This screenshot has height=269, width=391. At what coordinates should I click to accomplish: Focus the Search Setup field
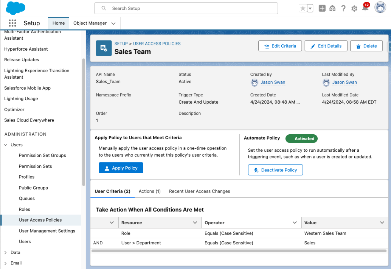coord(186,8)
